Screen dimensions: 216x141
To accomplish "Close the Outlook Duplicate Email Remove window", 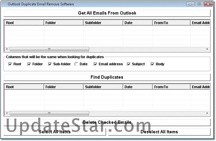I will click(x=208, y=4).
